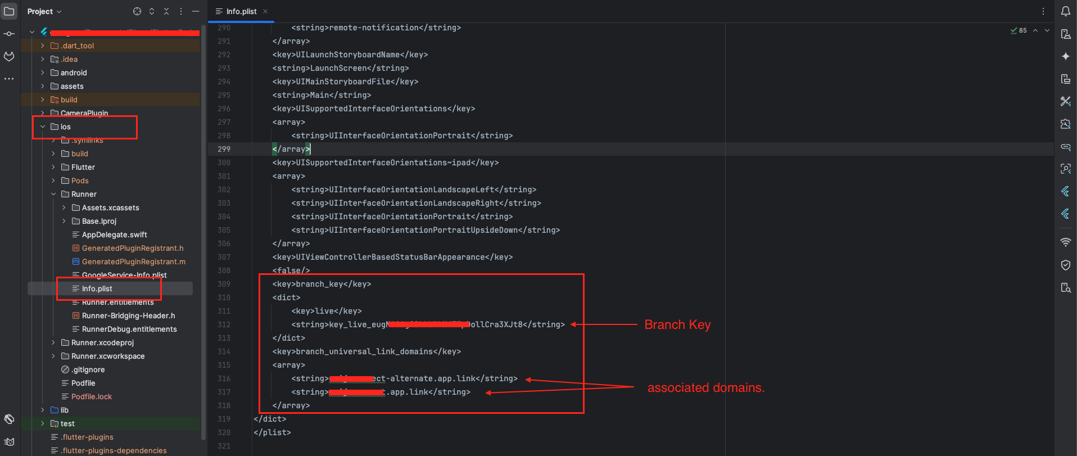This screenshot has height=456, width=1077.
Task: Click expand all icon in Project header
Action: click(152, 11)
